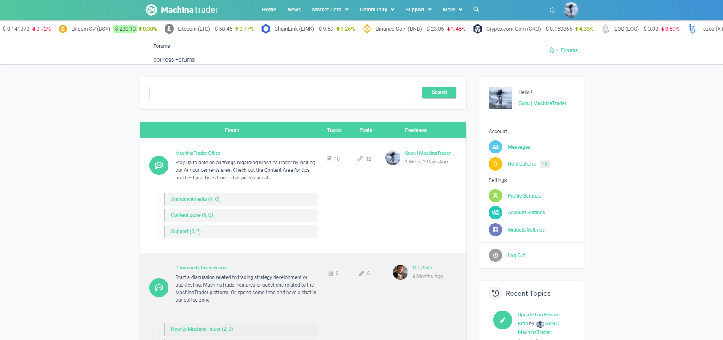The height and width of the screenshot is (340, 723).
Task: Click the EOS coin icon
Action: point(606,29)
